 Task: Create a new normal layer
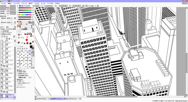pyautogui.click(x=2, y=36)
